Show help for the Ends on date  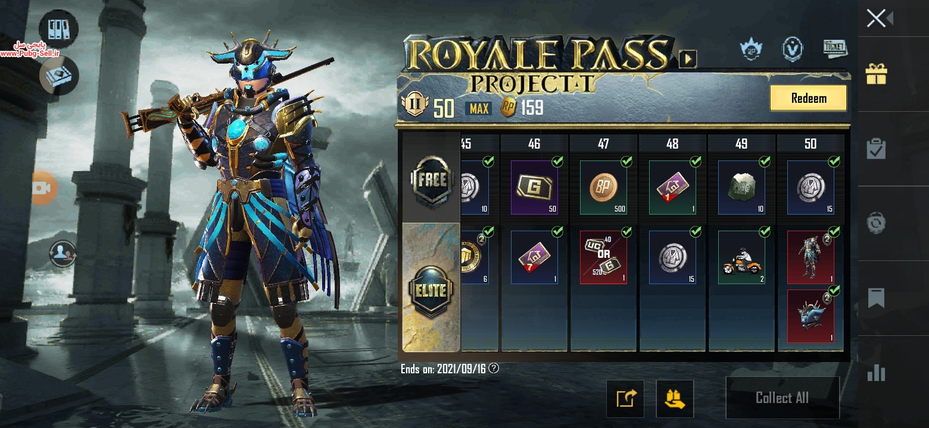point(493,369)
